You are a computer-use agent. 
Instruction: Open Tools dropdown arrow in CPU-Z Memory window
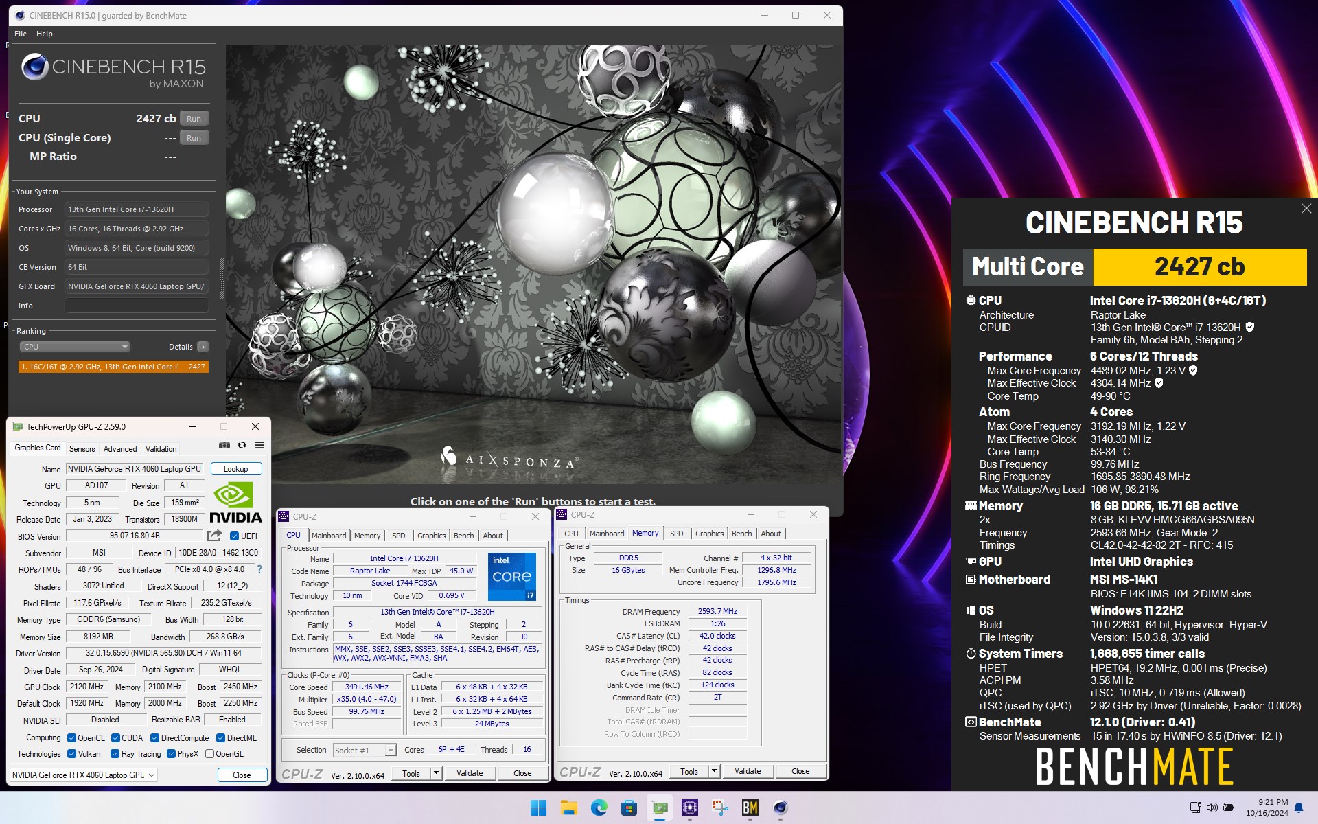click(x=714, y=771)
